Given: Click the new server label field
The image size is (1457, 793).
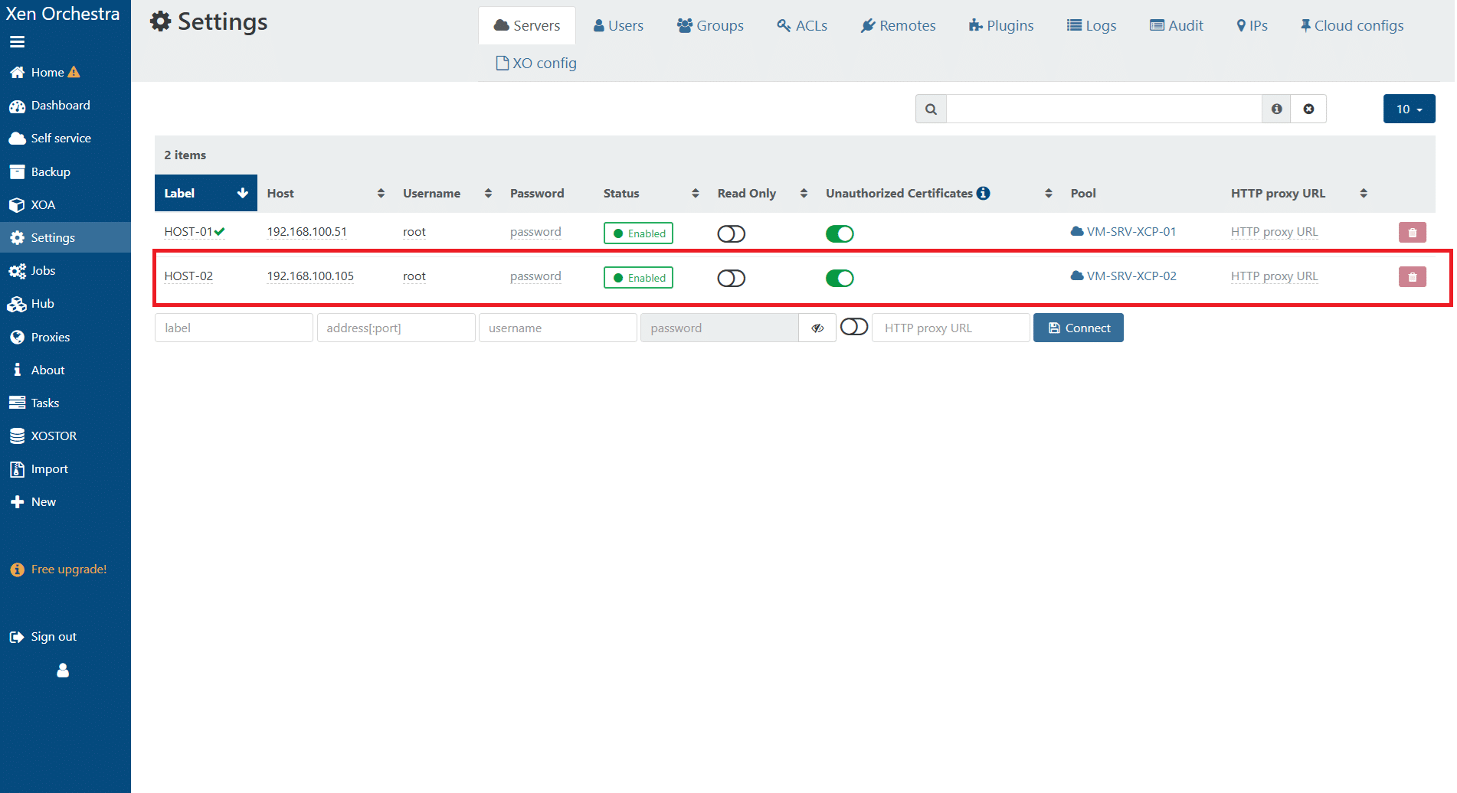Looking at the screenshot, I should (234, 328).
